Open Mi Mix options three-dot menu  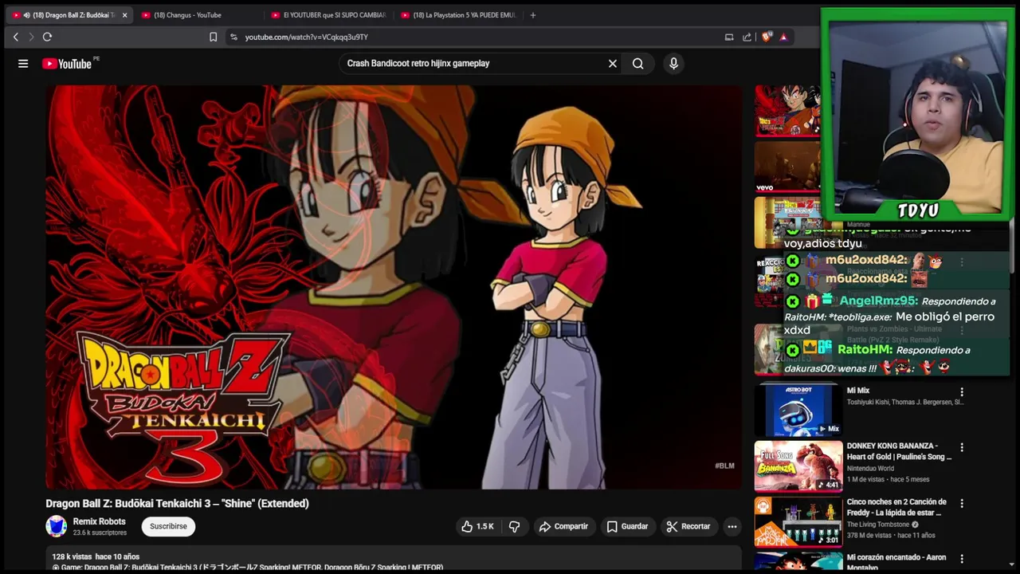point(962,392)
